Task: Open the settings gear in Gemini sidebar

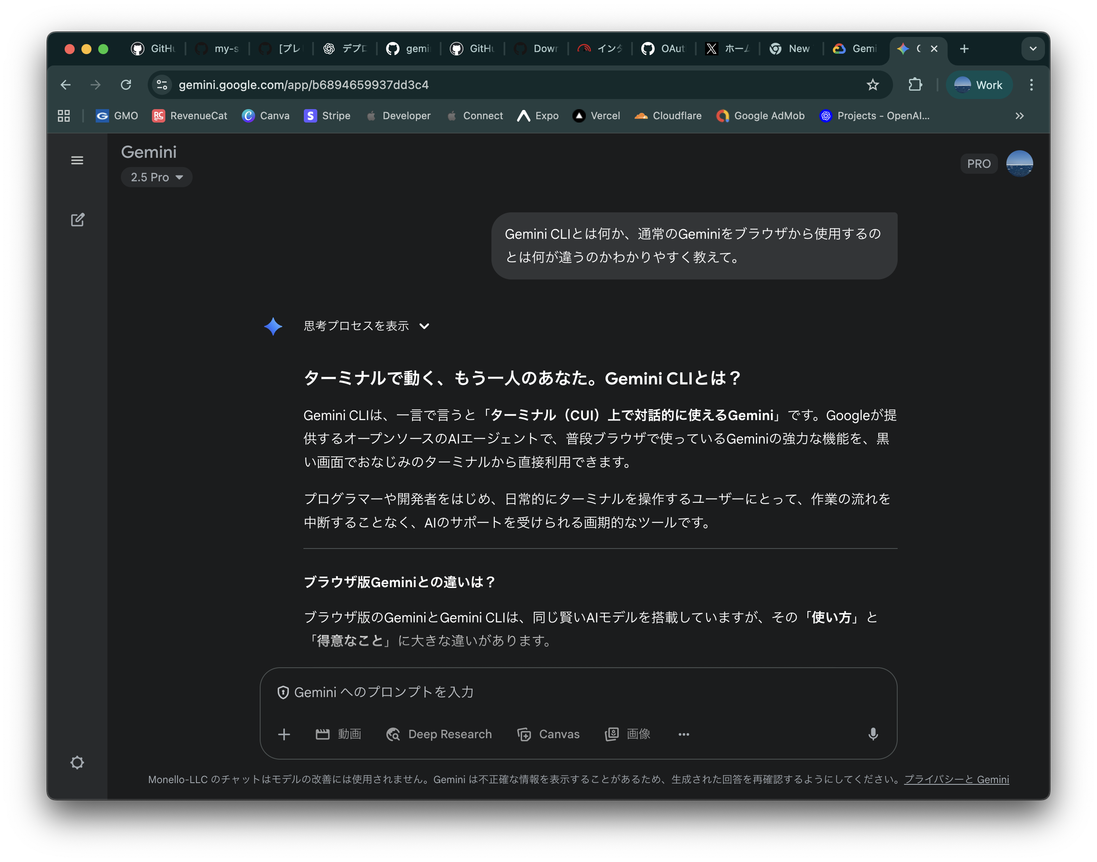Action: point(77,762)
